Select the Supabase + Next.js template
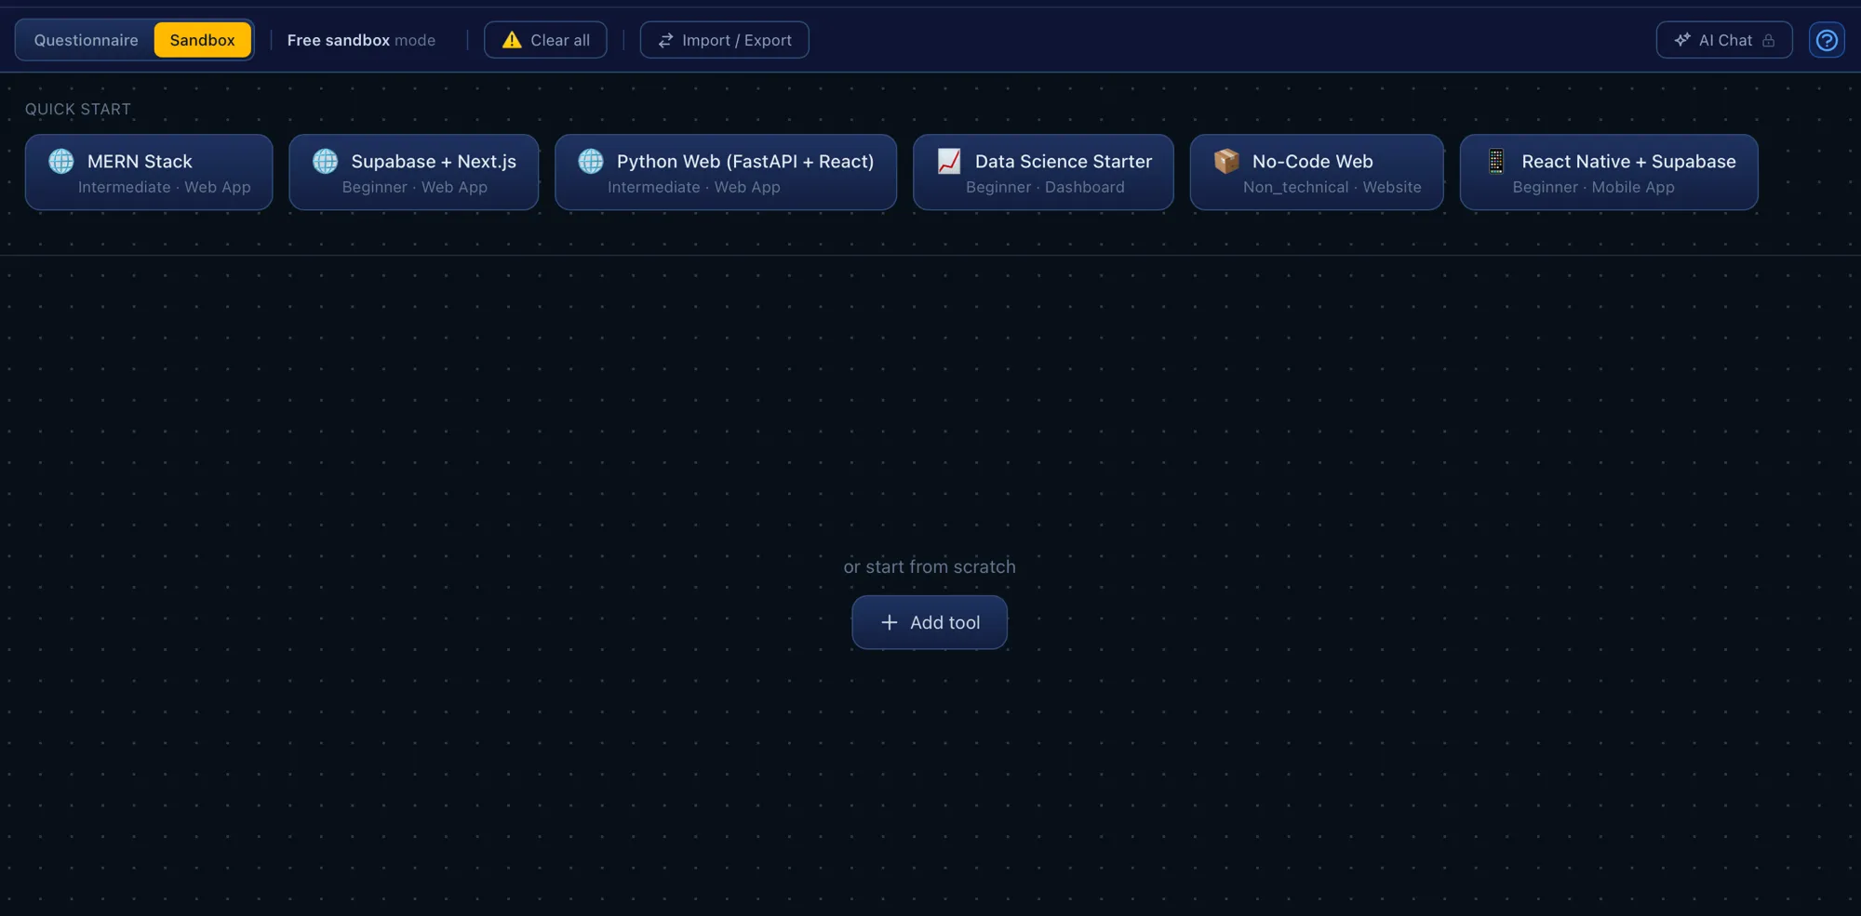Image resolution: width=1861 pixels, height=916 pixels. point(414,172)
